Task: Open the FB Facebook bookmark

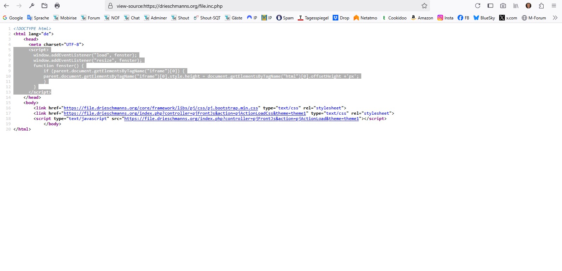Action: click(463, 18)
